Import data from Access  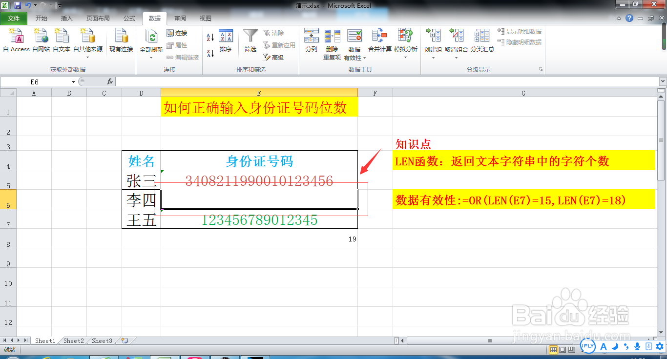[16, 41]
